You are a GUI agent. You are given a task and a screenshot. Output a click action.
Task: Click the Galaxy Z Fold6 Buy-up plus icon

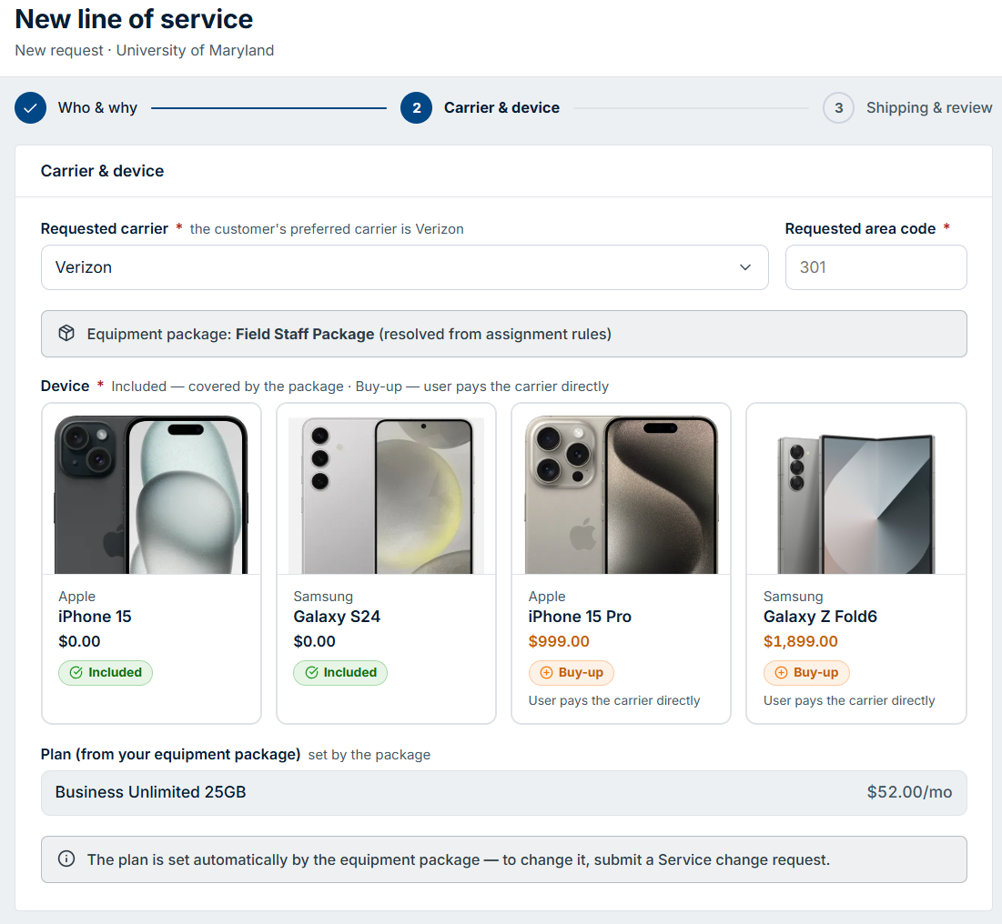(x=781, y=672)
